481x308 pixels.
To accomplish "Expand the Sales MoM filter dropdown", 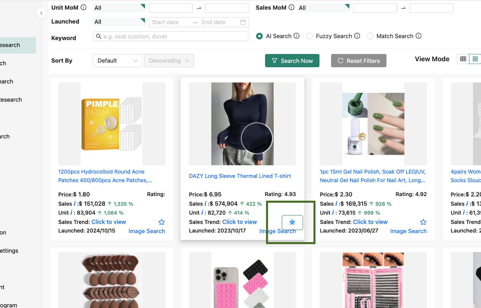I will (323, 7).
